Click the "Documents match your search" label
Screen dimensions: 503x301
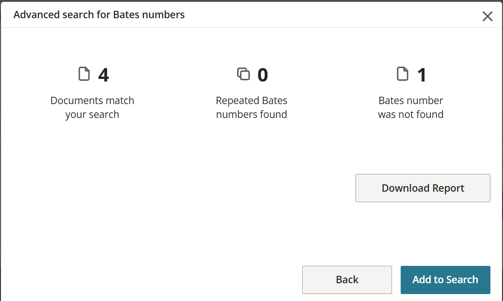pos(92,108)
